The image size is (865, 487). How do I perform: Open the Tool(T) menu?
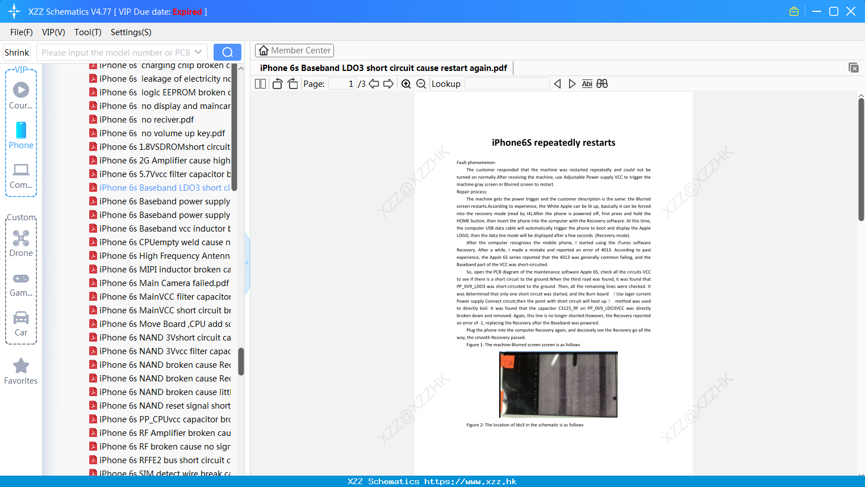(88, 32)
